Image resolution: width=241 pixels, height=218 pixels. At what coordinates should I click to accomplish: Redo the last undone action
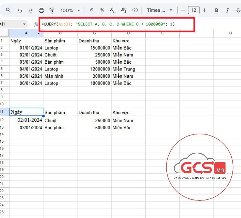tap(30, 10)
